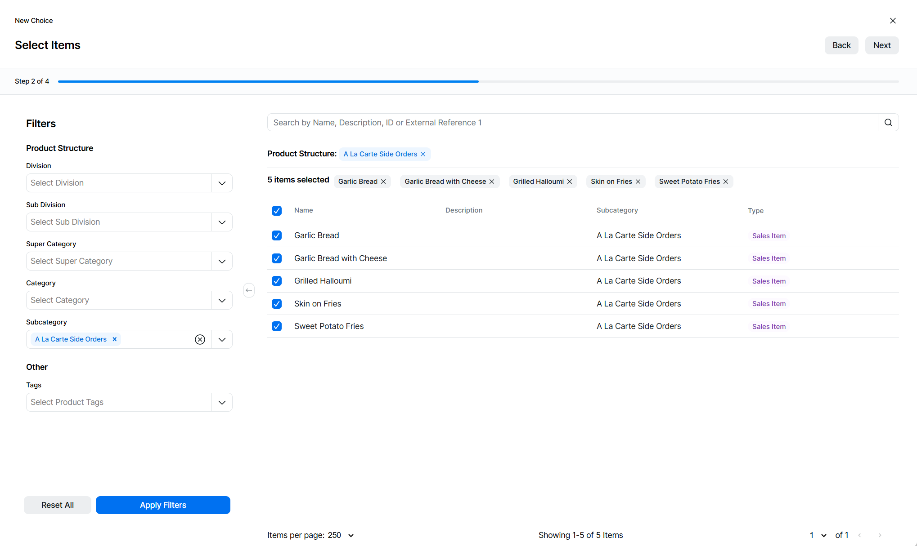Click Subcategory column header

click(617, 210)
